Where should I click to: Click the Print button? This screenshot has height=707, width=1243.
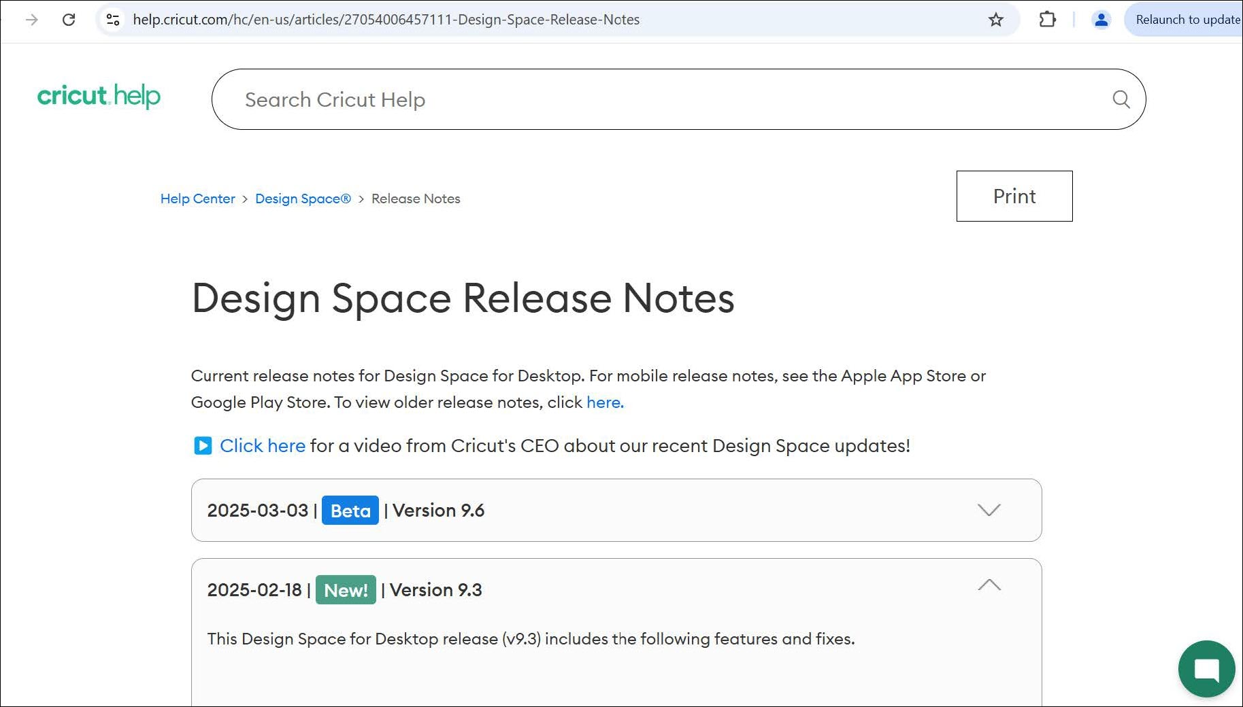tap(1014, 196)
